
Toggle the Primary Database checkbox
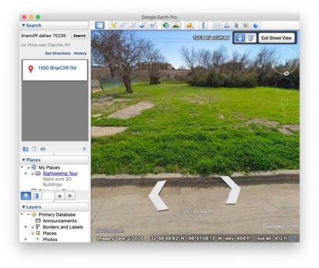(x=28, y=214)
